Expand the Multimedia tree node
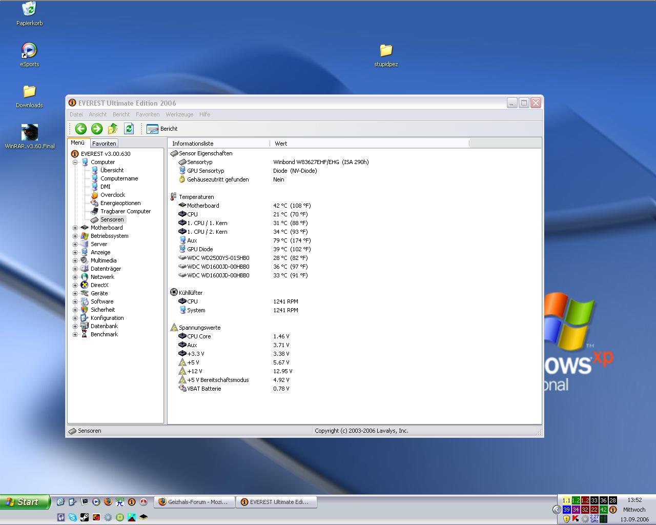The image size is (656, 525). point(75,260)
